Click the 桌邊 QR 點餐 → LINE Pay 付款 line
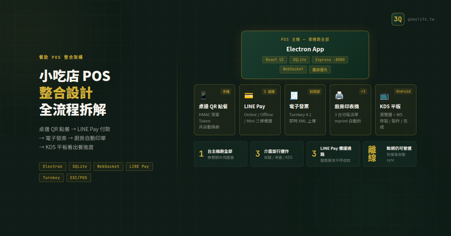 pyautogui.click(x=75, y=129)
